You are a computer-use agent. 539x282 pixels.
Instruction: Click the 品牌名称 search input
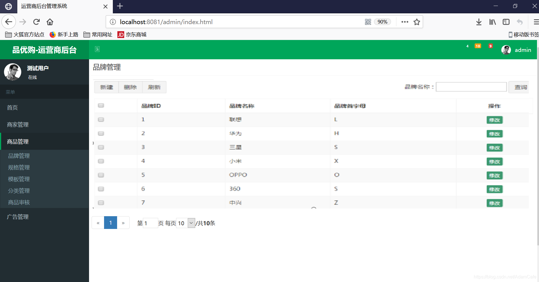[x=471, y=87]
